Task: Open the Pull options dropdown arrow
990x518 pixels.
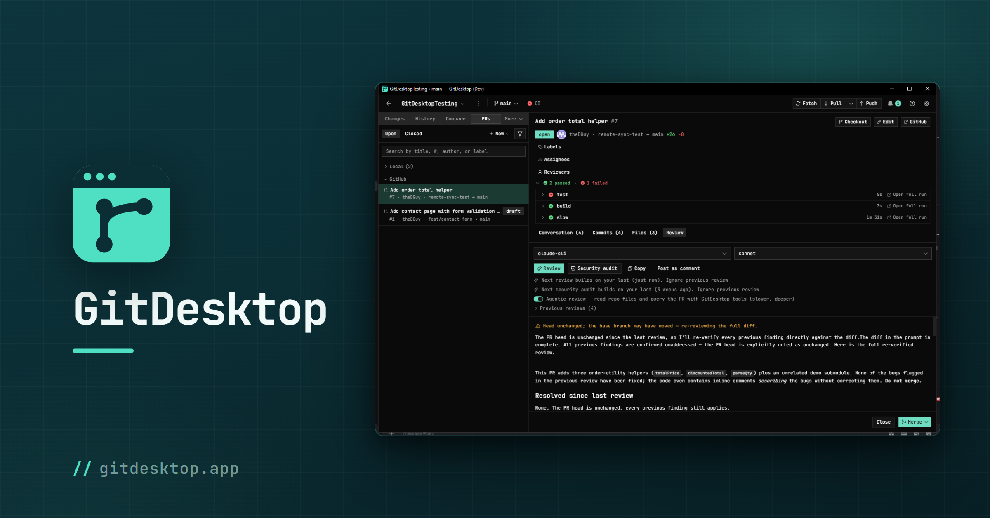Action: click(851, 104)
